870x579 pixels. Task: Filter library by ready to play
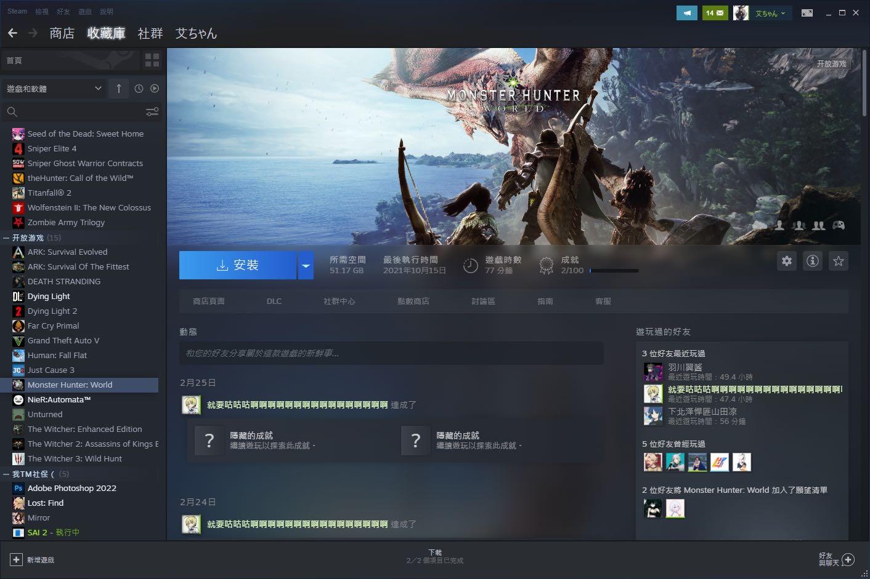155,89
